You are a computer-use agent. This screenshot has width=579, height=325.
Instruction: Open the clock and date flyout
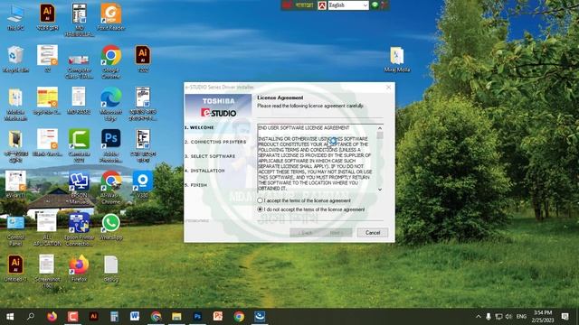(543, 317)
